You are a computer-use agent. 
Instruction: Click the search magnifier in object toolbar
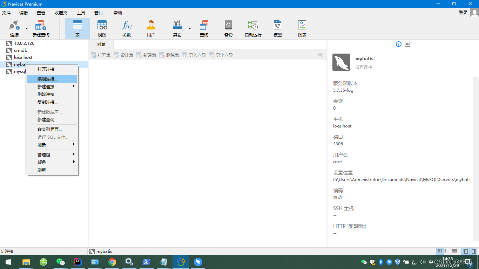click(321, 55)
